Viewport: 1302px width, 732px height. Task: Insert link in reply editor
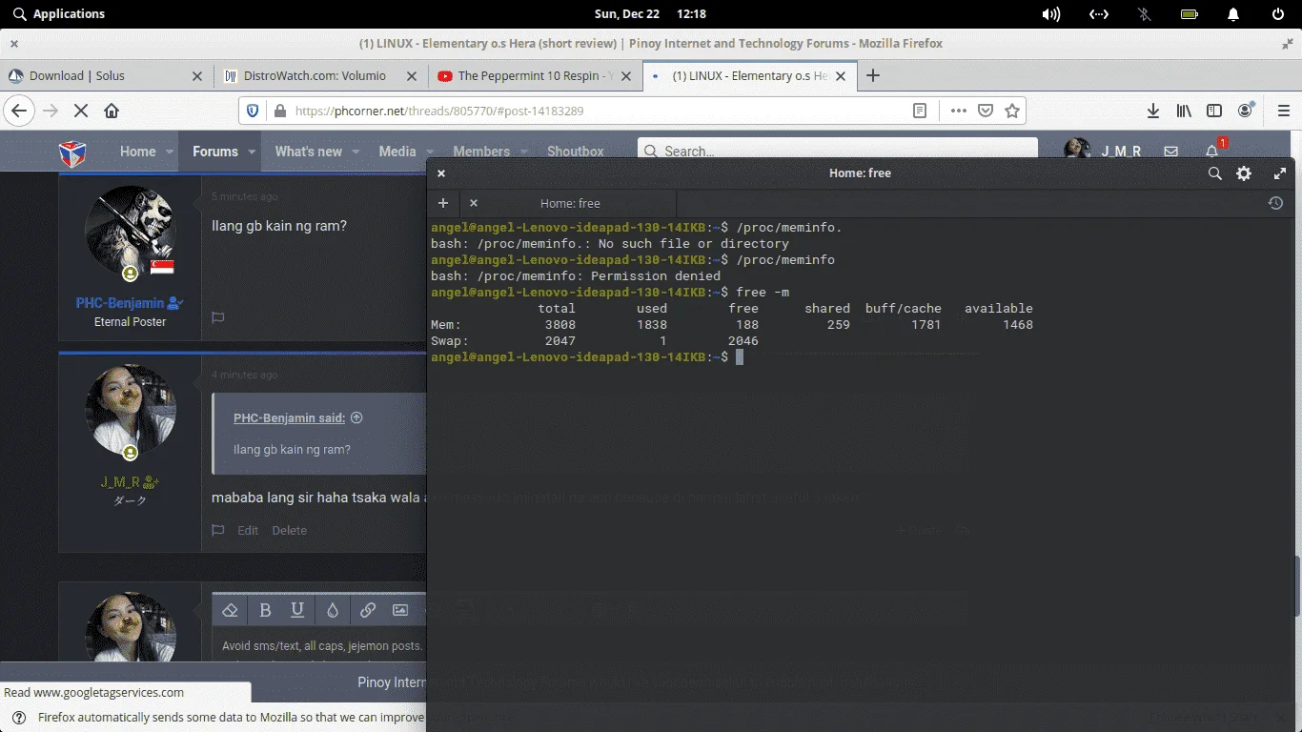click(x=367, y=610)
